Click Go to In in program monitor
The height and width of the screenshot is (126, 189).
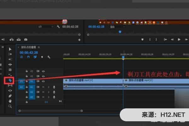165,39
